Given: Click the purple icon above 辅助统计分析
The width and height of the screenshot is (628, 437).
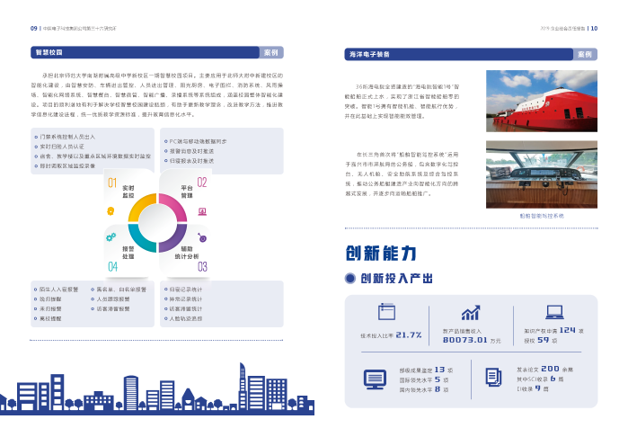Looking at the screenshot, I should coord(201,236).
